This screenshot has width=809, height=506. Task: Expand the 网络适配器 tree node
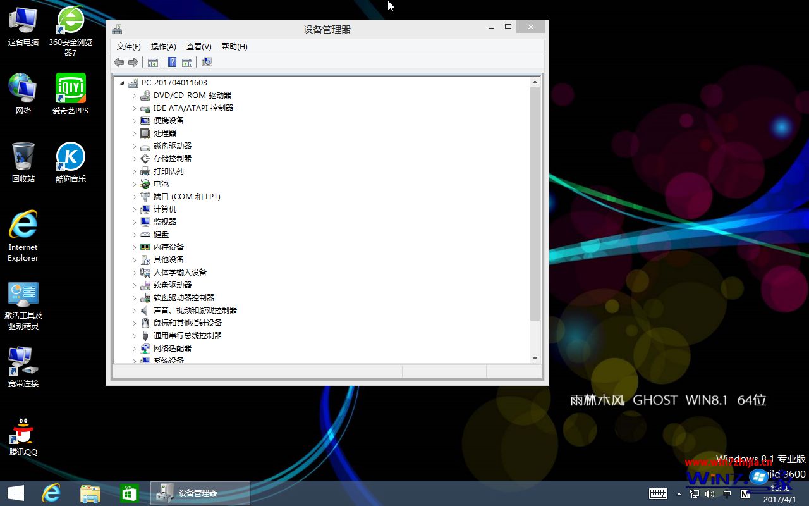click(x=134, y=349)
